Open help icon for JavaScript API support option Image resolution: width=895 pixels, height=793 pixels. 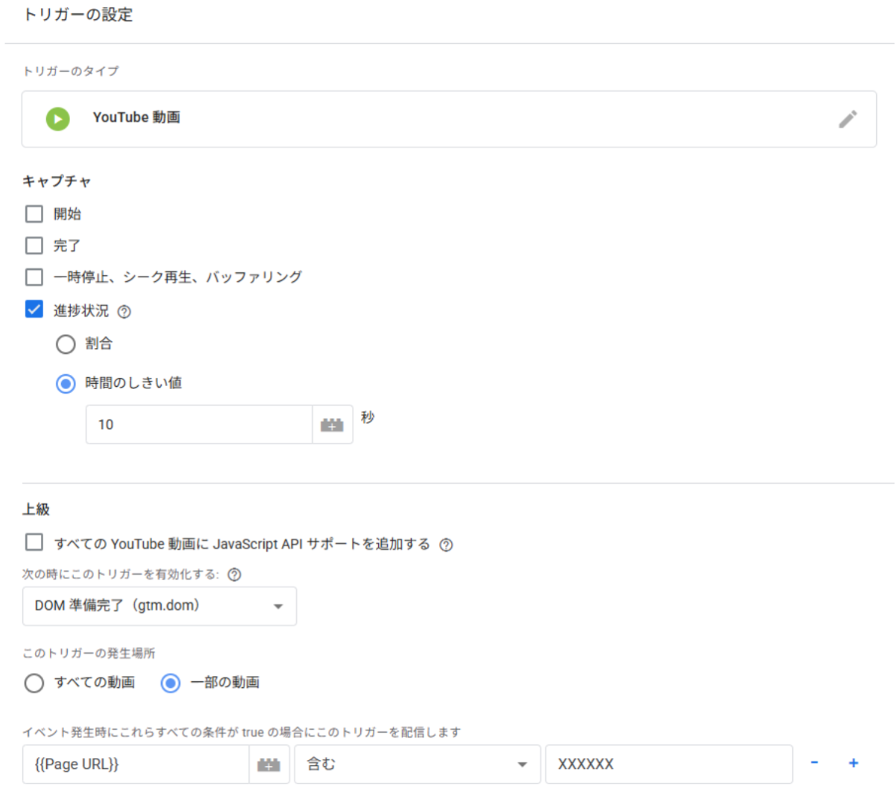(446, 545)
